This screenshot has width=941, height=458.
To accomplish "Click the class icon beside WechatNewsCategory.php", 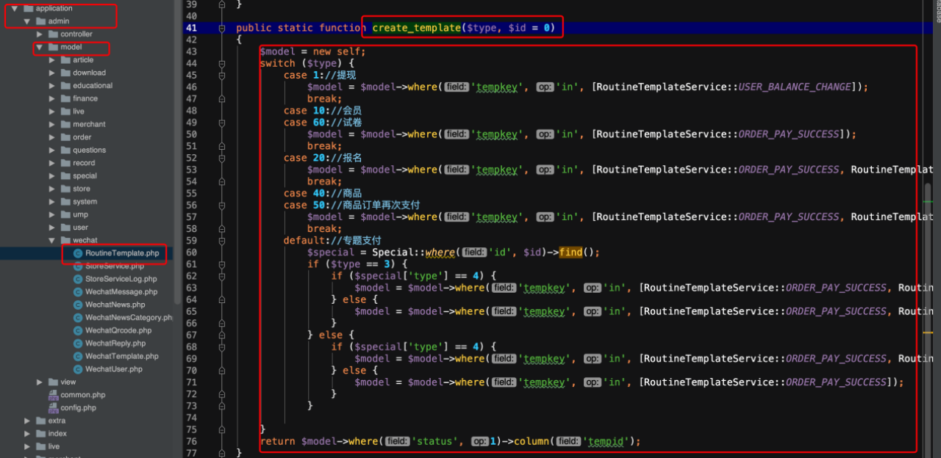I will [79, 318].
